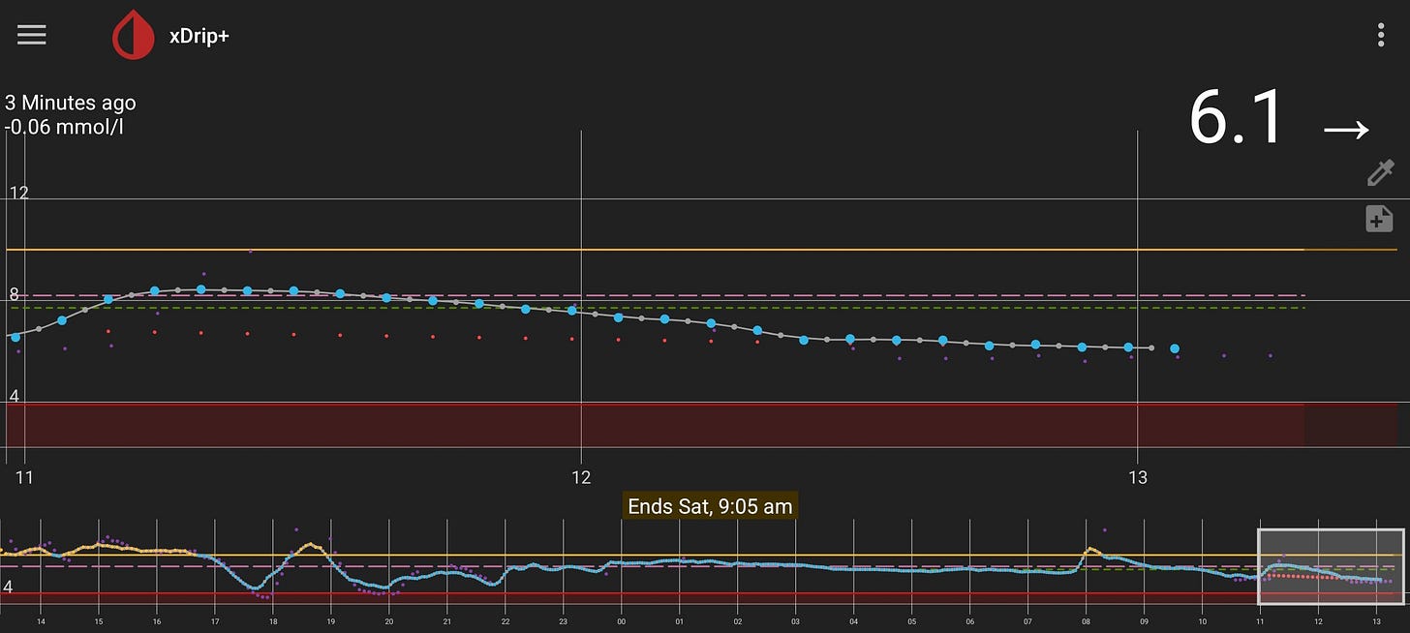Tap the red low-glucose zone on the main chart
Viewport: 1410px width, 633px height.
[x=655, y=425]
